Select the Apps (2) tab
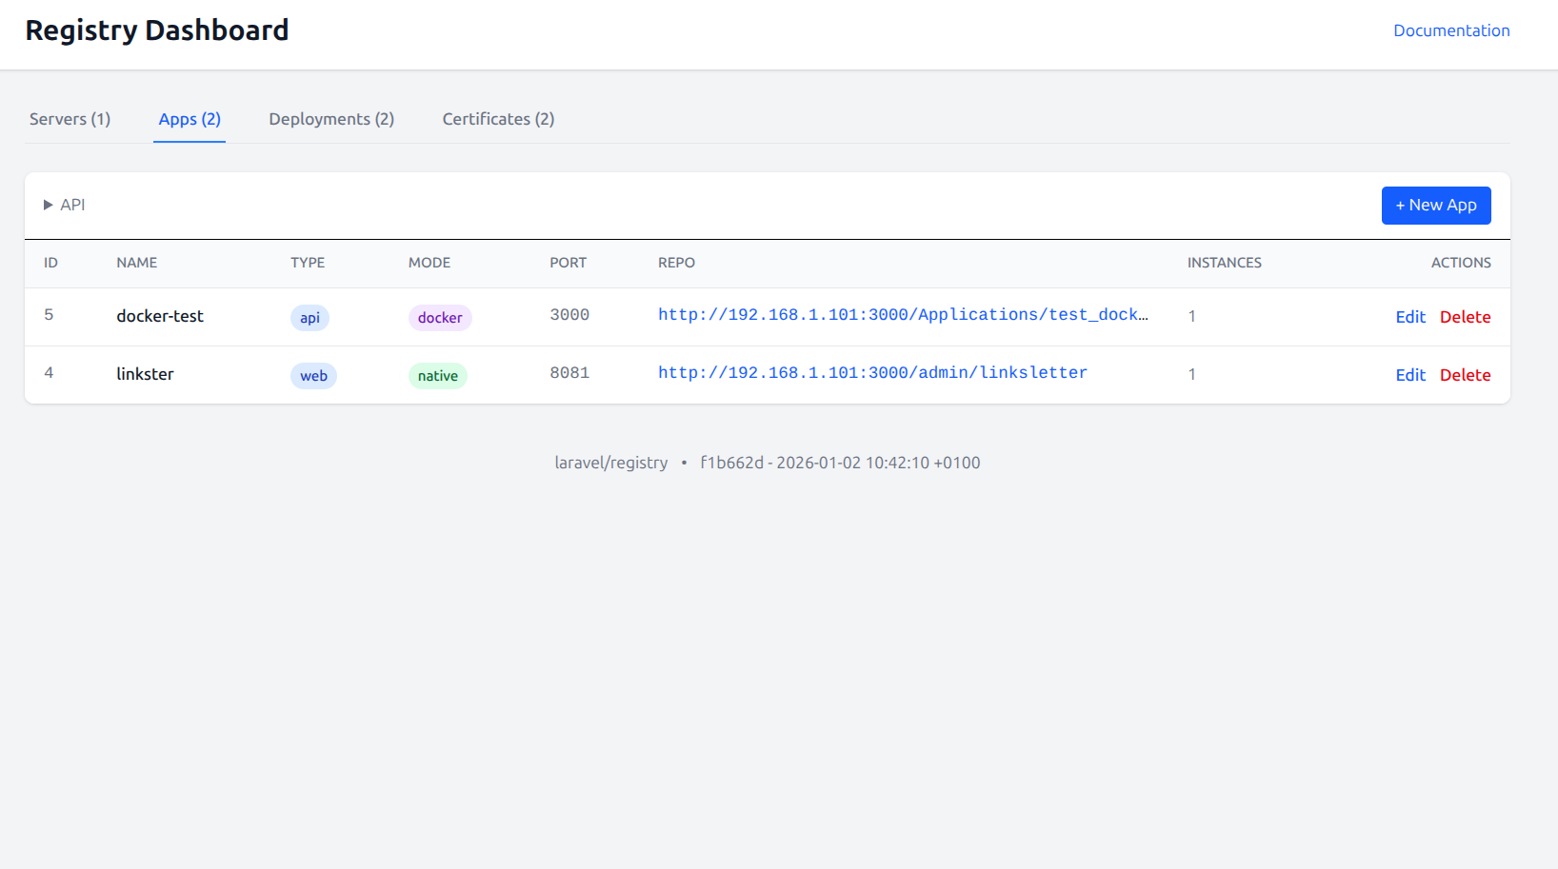Image resolution: width=1558 pixels, height=869 pixels. [x=190, y=119]
